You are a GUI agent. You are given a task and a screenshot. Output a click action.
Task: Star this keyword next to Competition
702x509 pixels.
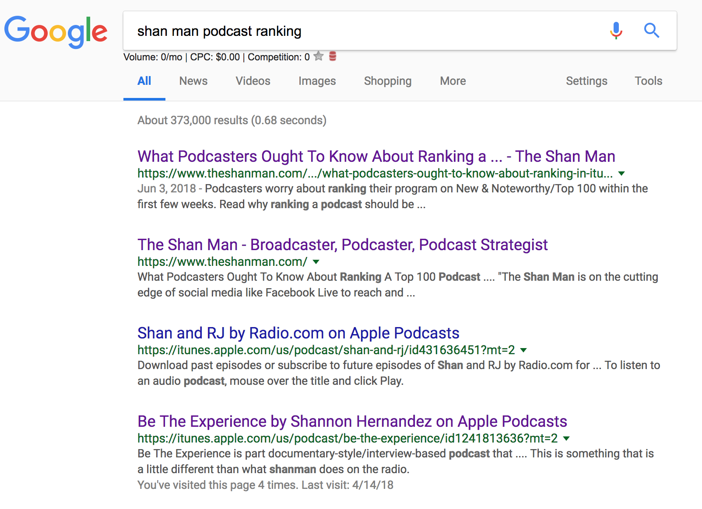[319, 56]
